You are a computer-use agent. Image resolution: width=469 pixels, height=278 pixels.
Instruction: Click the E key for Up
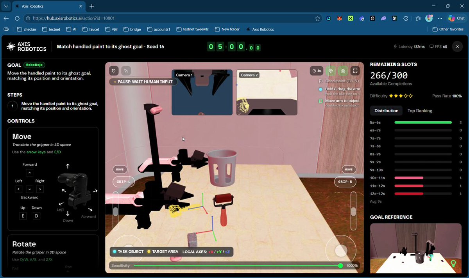click(23, 216)
